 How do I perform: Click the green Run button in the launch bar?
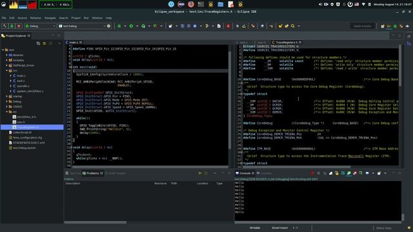tap(12, 26)
